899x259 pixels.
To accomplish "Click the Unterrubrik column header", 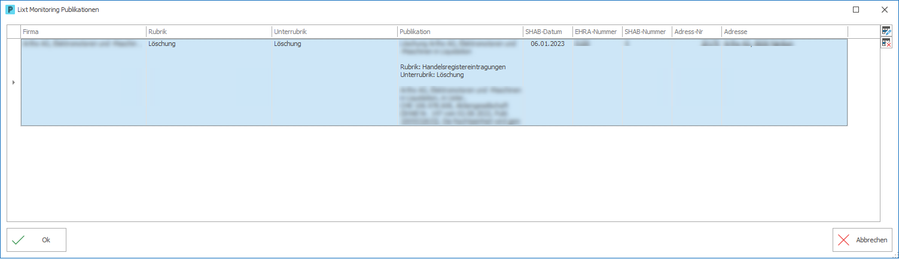I will click(334, 32).
